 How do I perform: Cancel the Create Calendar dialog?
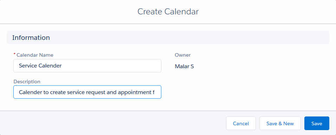coord(241,123)
